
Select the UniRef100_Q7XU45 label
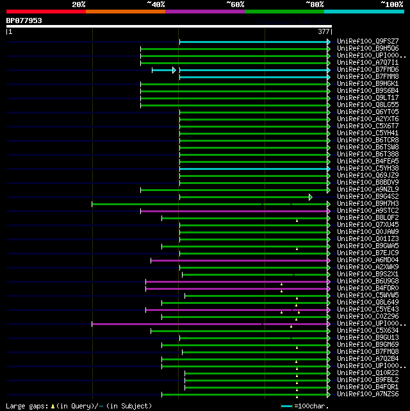[368, 225]
